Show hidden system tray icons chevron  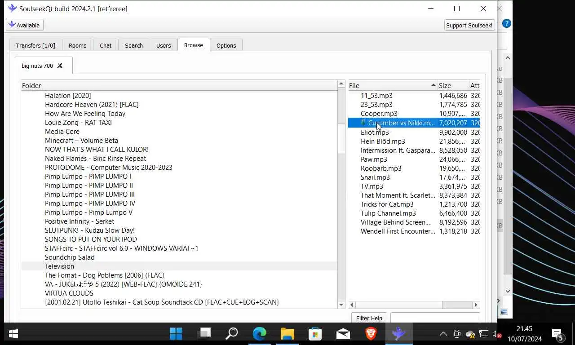(443, 334)
